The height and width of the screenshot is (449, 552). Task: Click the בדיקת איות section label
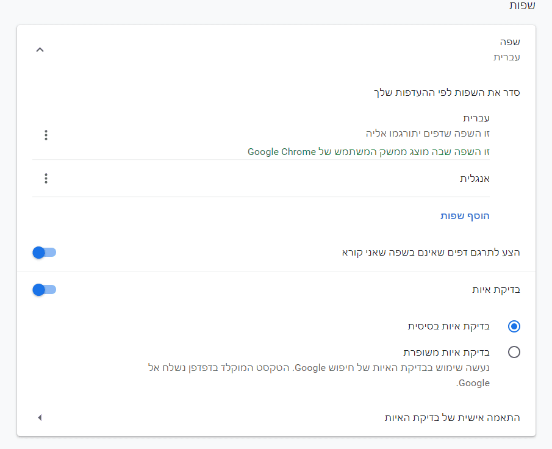pyautogui.click(x=495, y=290)
